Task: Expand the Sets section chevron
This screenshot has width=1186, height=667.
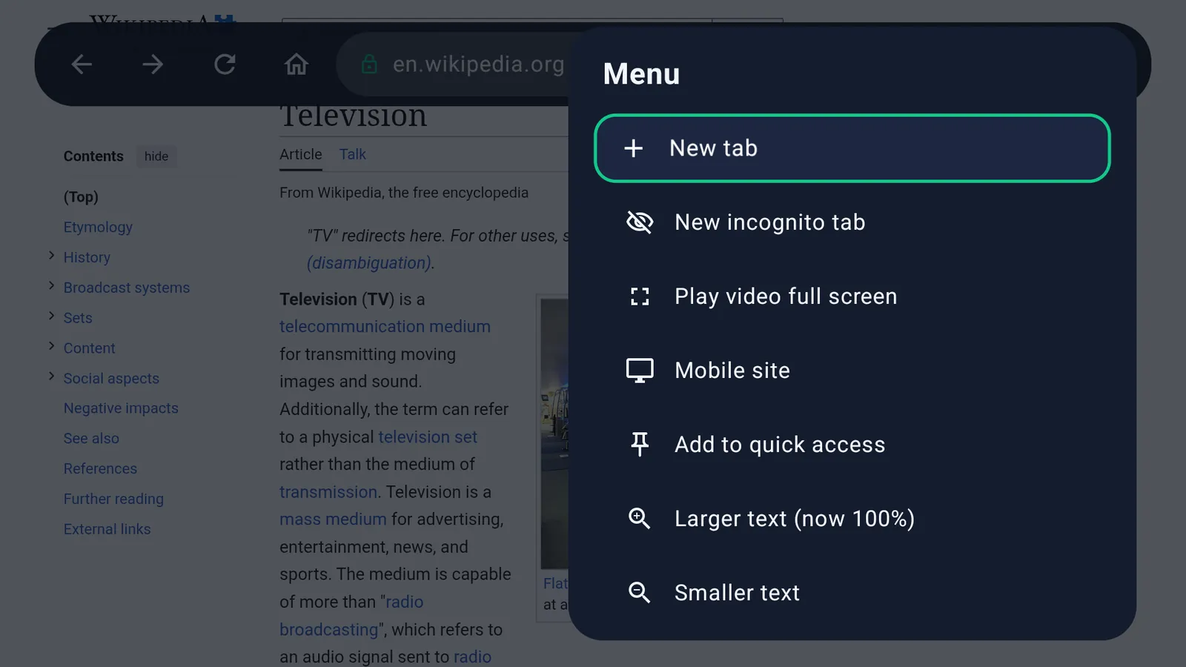Action: pyautogui.click(x=51, y=316)
